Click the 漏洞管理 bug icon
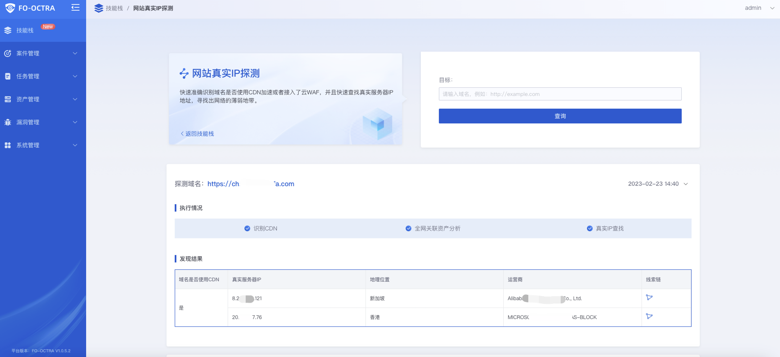This screenshot has width=780, height=357. [x=8, y=122]
